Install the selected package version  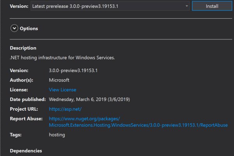(212, 6)
